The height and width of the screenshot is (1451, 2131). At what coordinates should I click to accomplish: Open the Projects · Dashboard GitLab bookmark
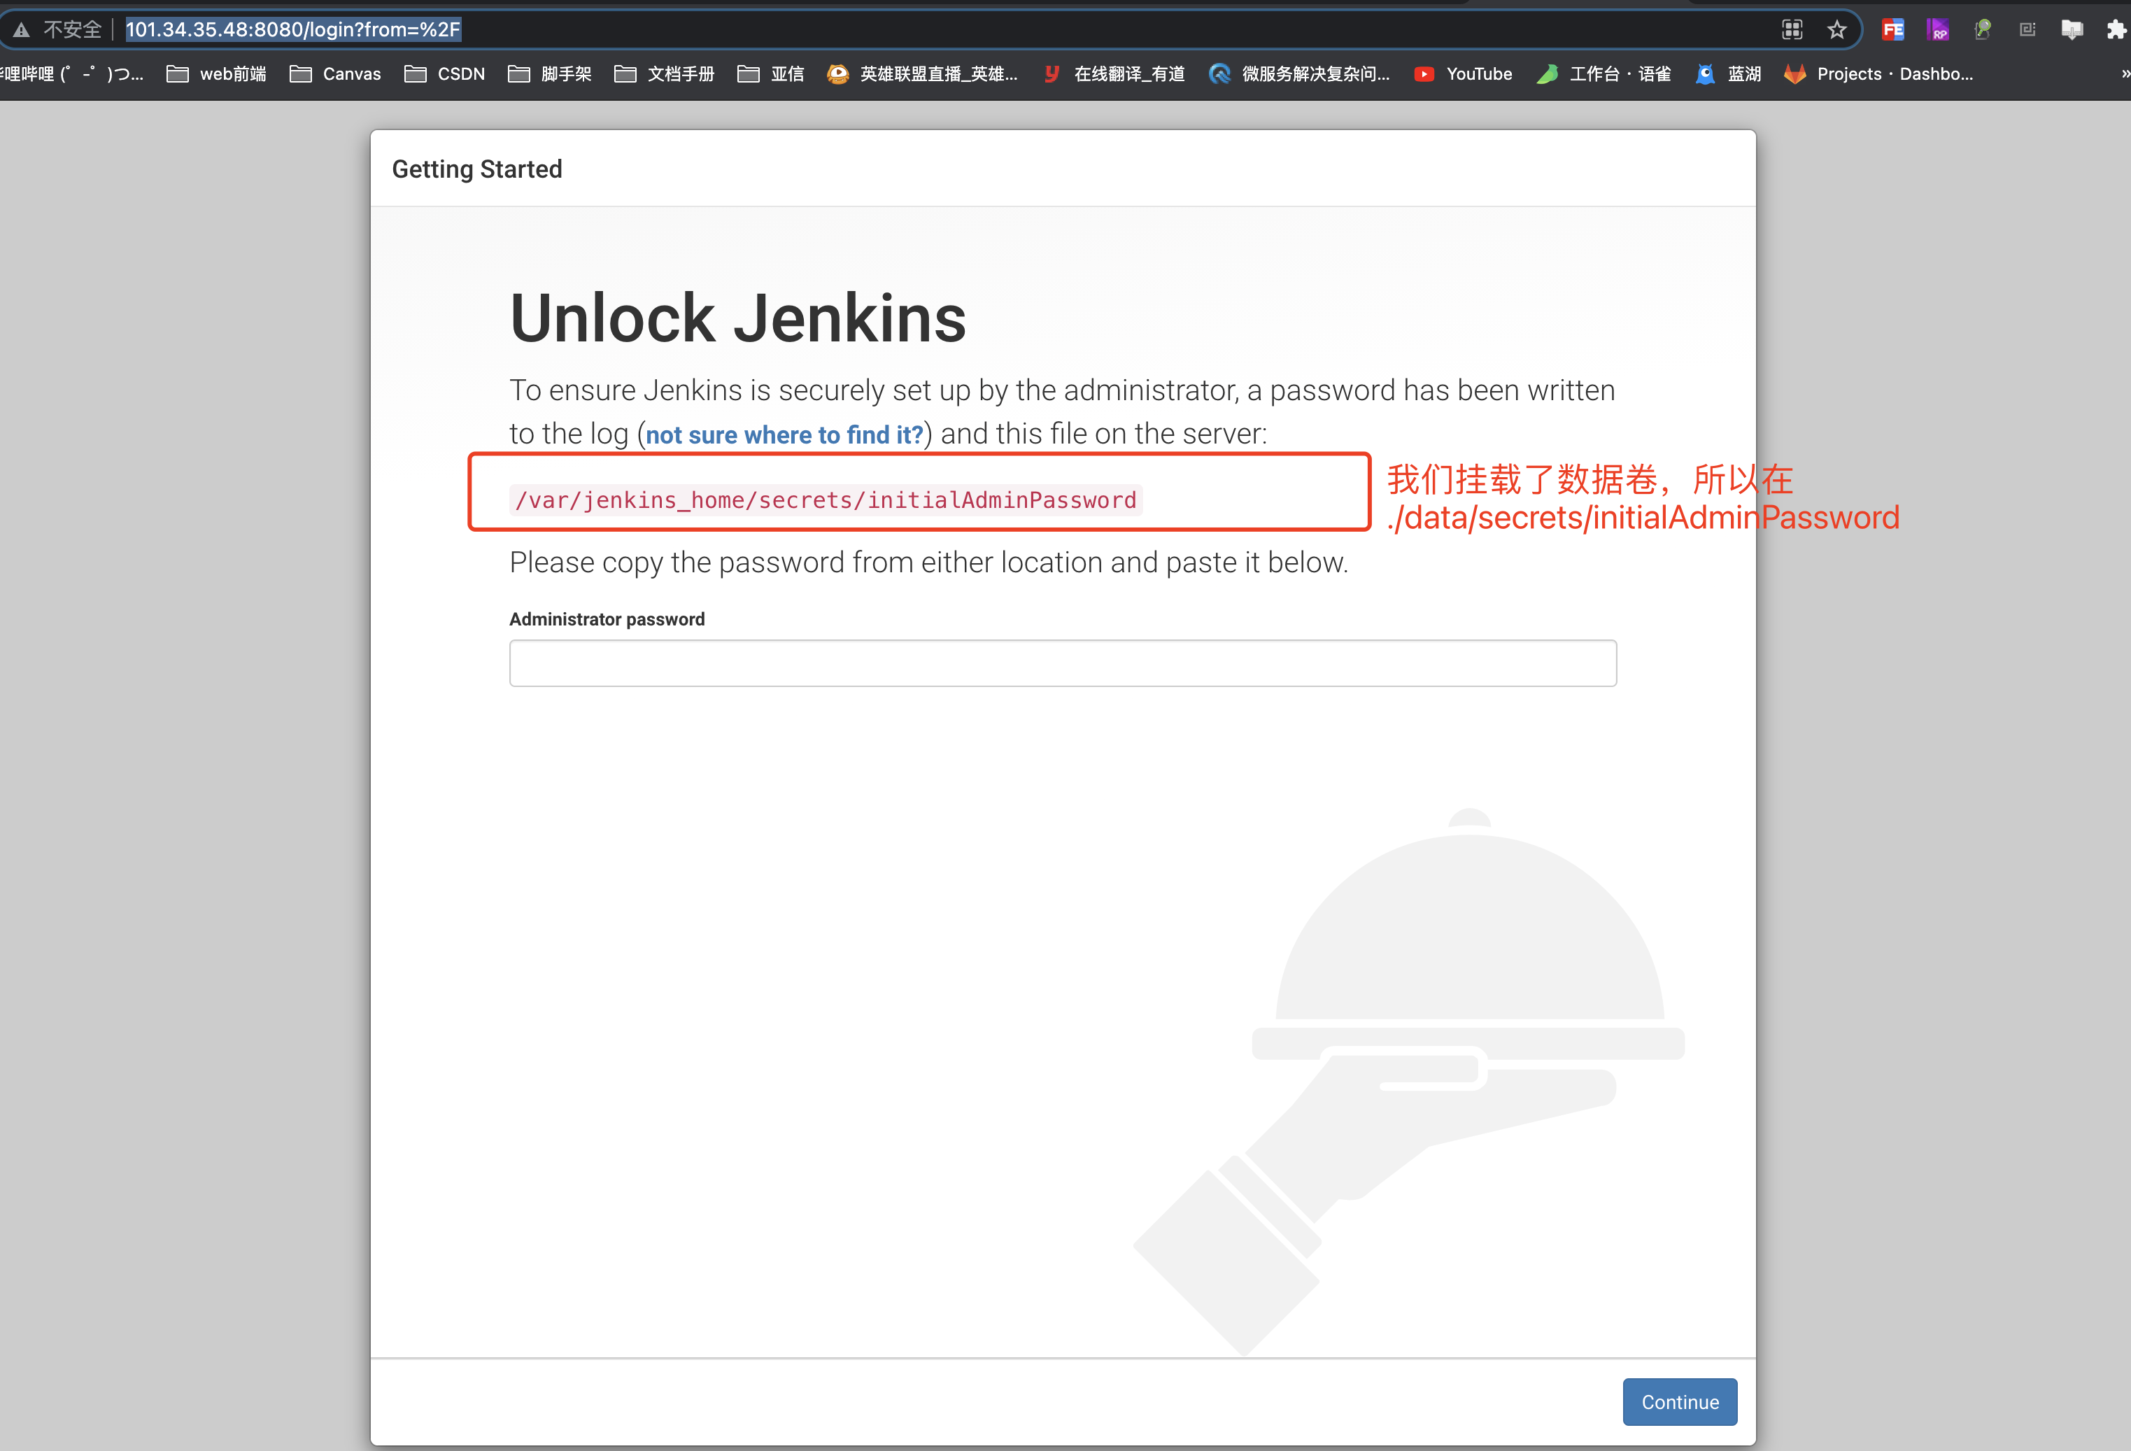pos(1879,74)
